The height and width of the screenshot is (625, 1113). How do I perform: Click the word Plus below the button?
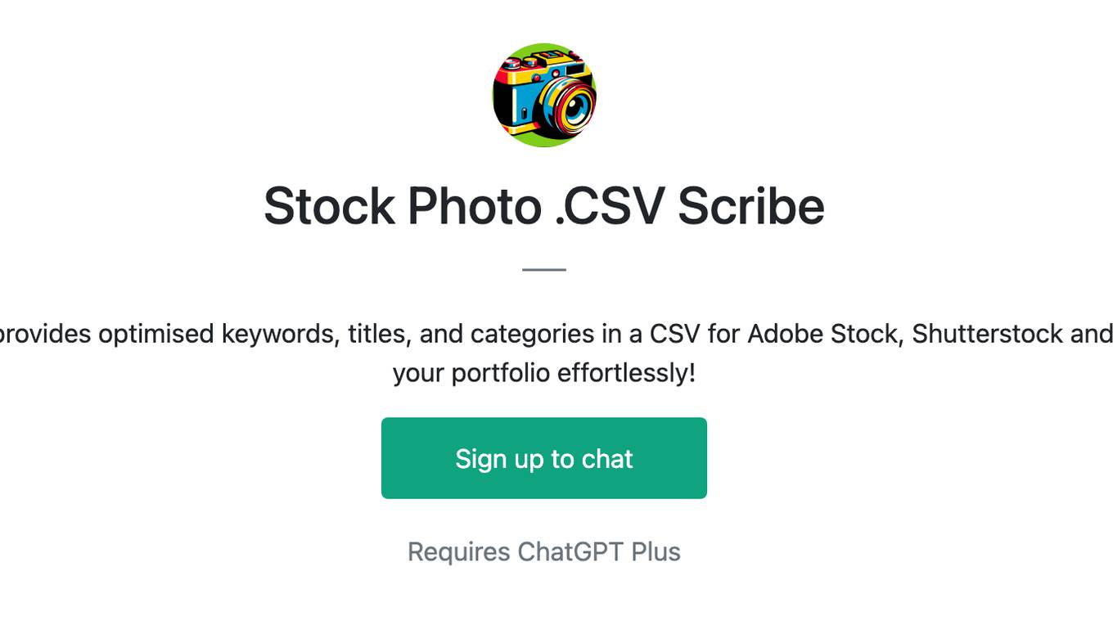tap(656, 551)
